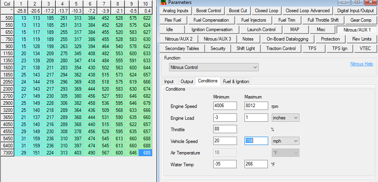Open the VTEC parameter page

[x=363, y=48]
